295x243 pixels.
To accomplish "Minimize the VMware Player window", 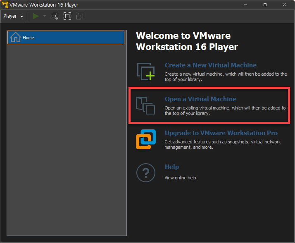I will 245,5.
